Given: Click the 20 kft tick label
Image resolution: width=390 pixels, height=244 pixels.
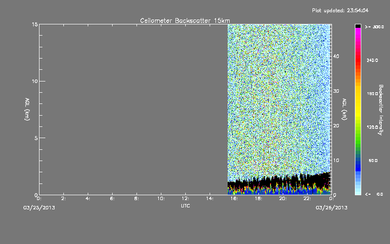Looking at the screenshot, I should click(x=336, y=126).
